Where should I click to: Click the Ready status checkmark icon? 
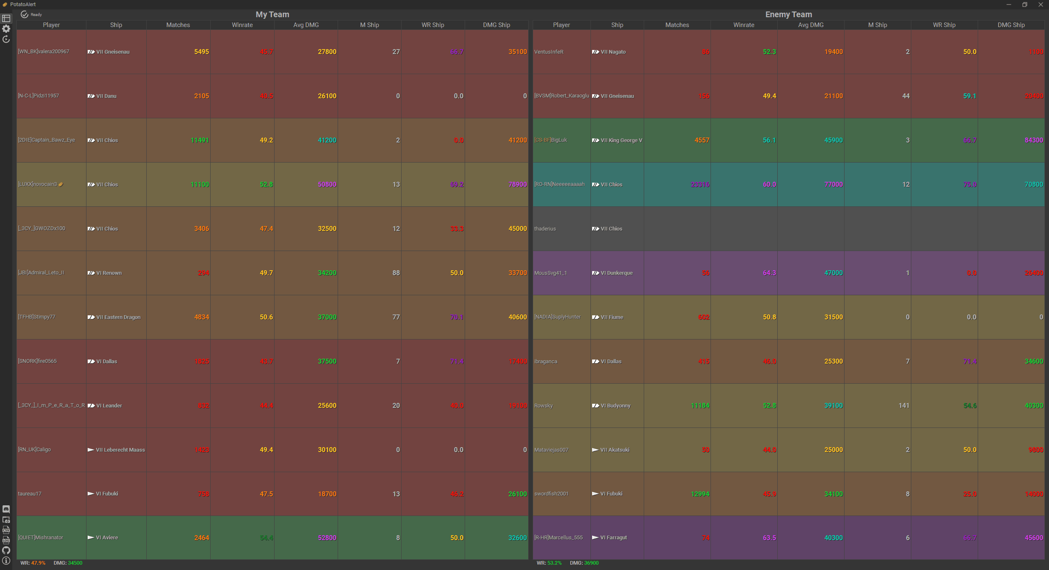(25, 15)
